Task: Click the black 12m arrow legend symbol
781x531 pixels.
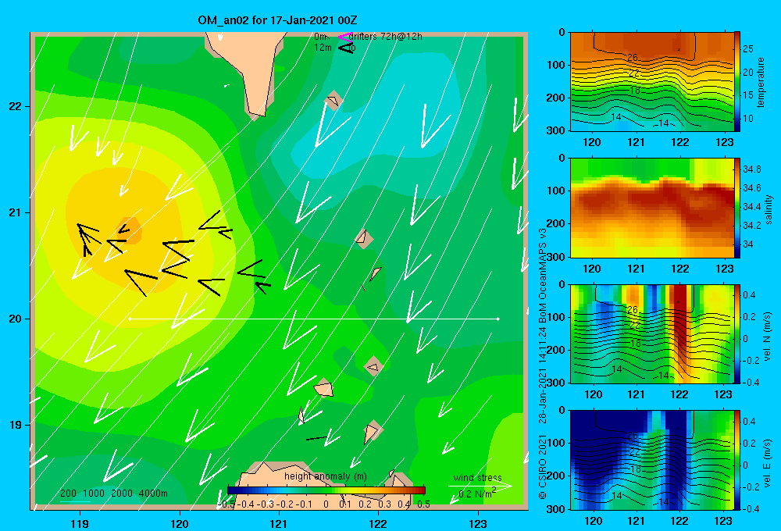Action: [x=346, y=48]
